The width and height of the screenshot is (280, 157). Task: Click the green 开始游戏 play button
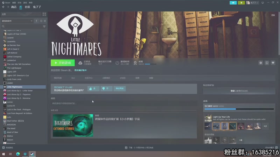(x=63, y=63)
